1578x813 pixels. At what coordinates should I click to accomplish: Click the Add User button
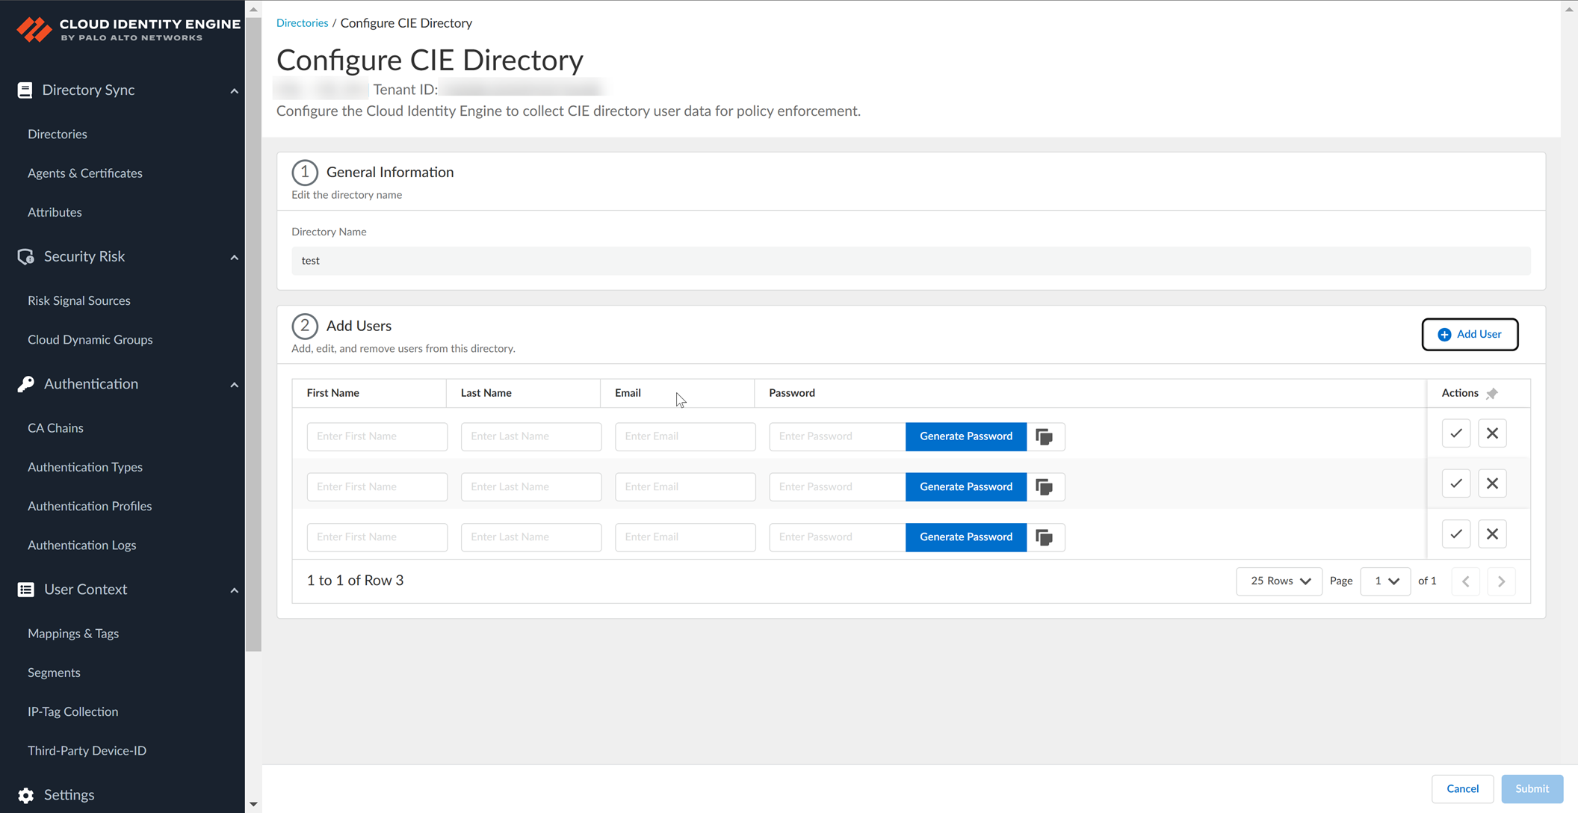[x=1470, y=335]
